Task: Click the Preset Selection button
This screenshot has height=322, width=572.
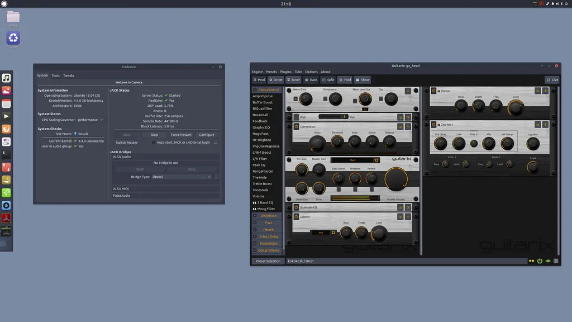Action: [x=268, y=261]
